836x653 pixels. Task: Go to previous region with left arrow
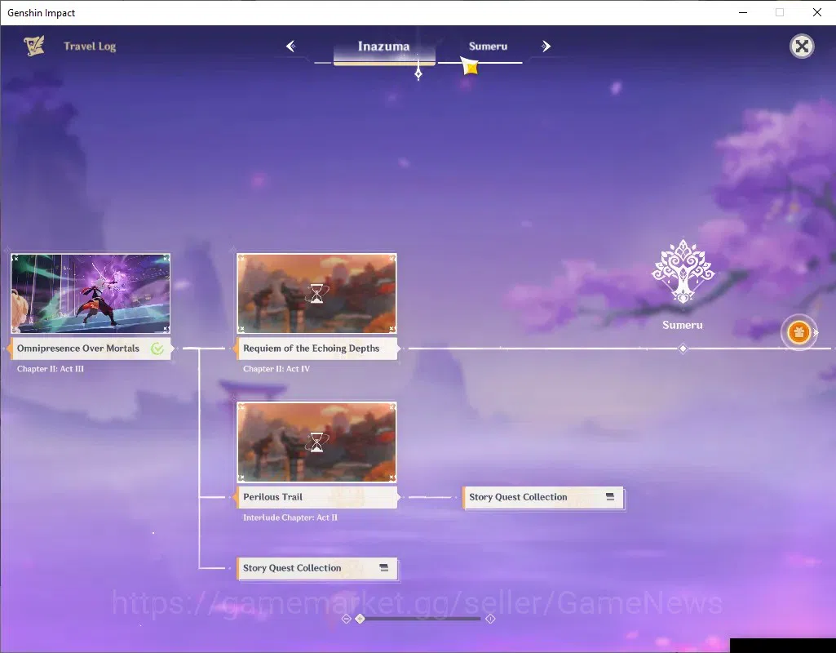291,47
